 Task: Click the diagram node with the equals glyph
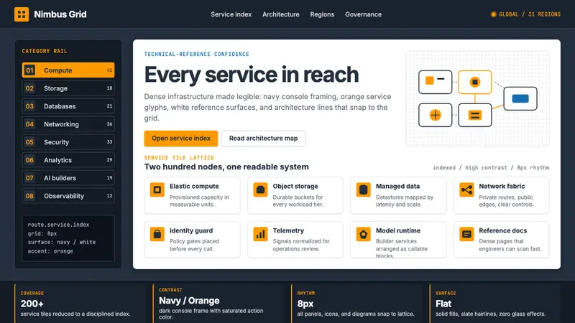[475, 115]
